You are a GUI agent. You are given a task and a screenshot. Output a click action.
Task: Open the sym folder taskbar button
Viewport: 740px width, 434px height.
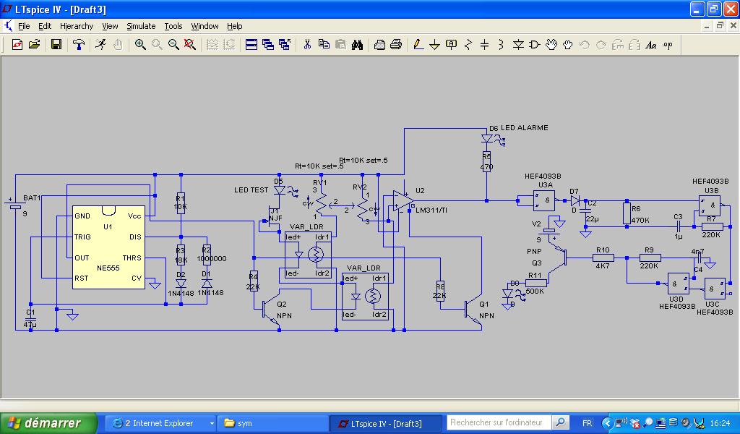(x=272, y=423)
